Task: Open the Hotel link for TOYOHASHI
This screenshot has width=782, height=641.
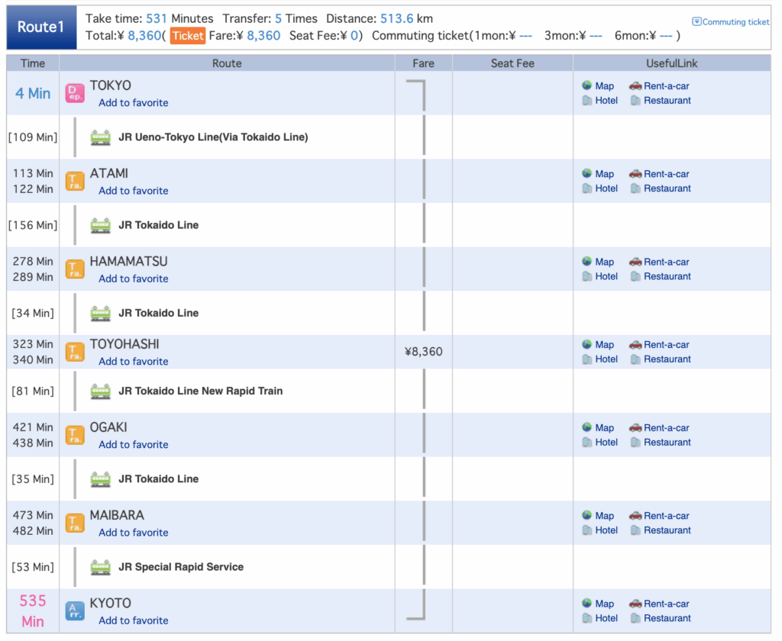Action: coord(606,359)
